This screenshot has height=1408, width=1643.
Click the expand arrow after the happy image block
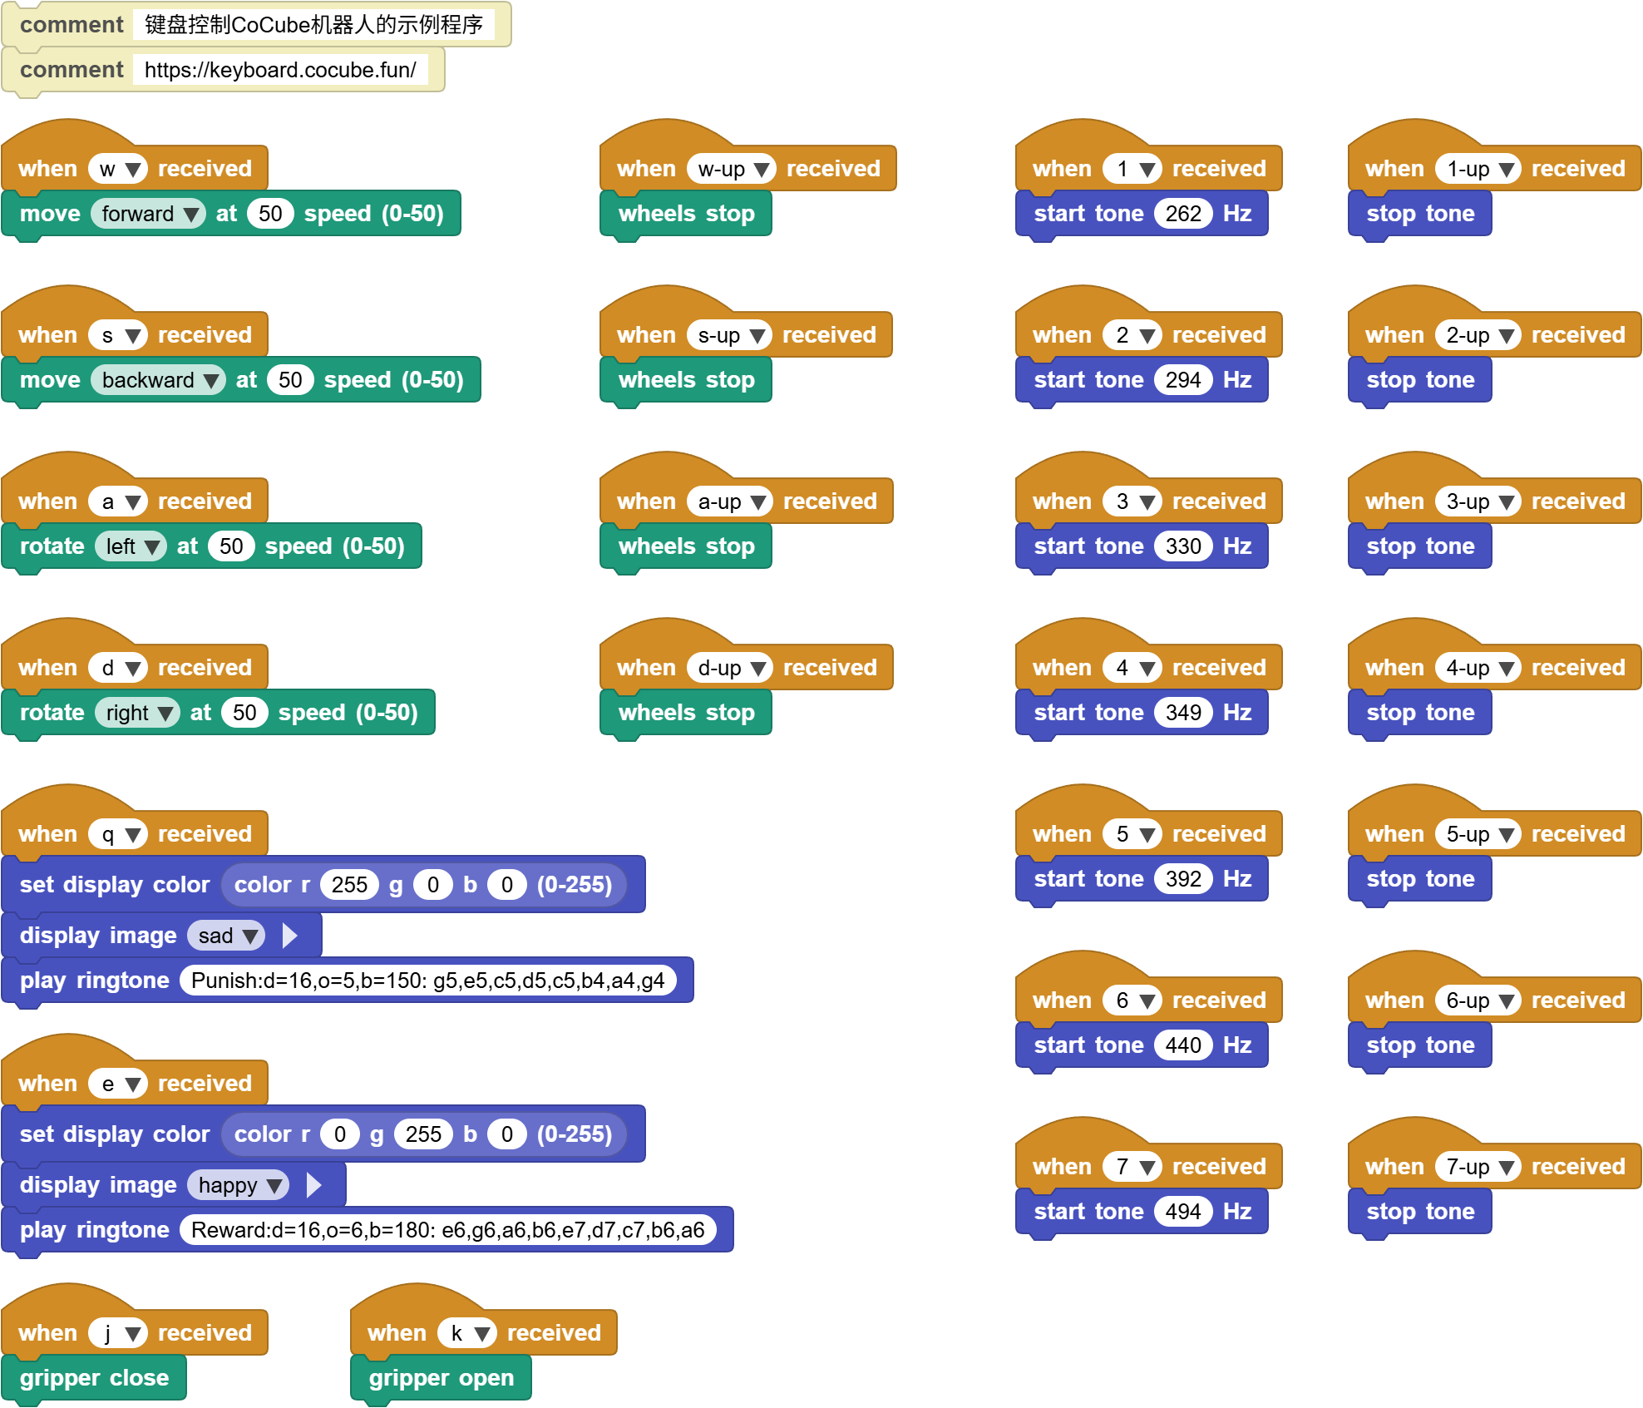click(313, 1185)
